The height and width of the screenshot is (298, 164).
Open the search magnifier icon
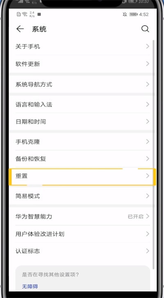coord(145,29)
